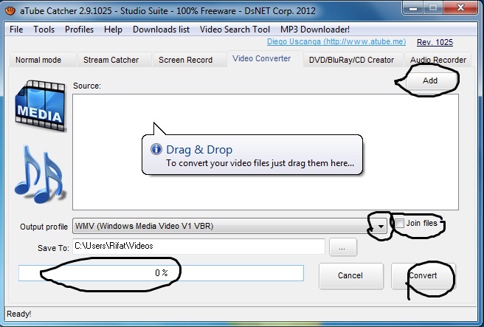Open the MP3 Downloader! menu

coord(315,30)
